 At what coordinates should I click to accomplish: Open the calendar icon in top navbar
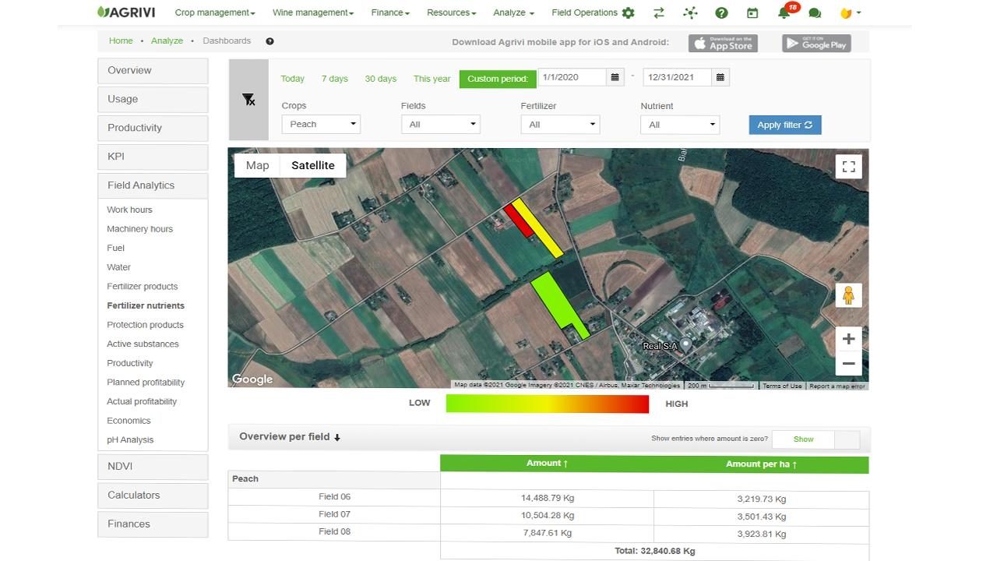(752, 12)
